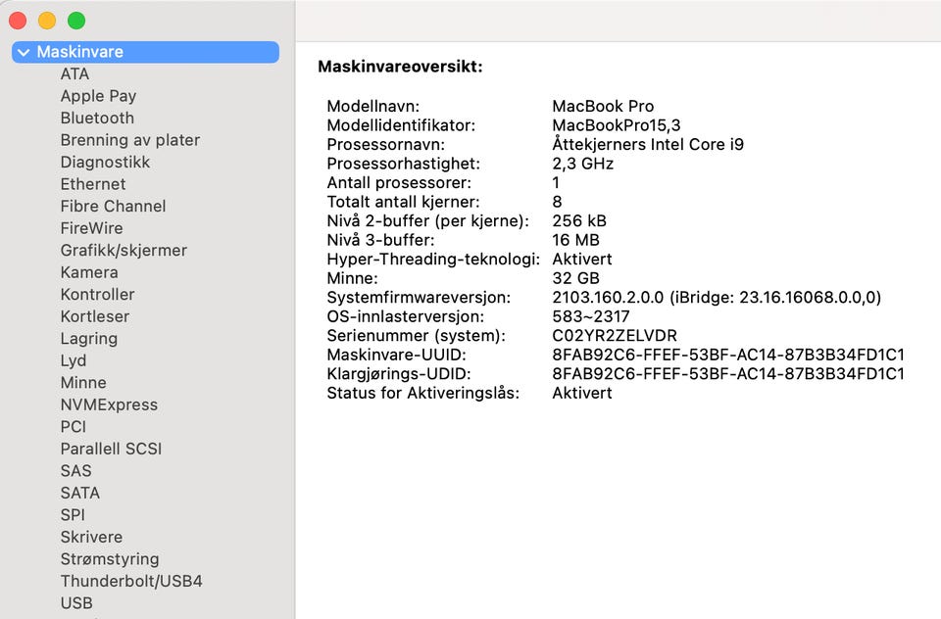Click the MacBookPro15,3 identifier value

617,125
